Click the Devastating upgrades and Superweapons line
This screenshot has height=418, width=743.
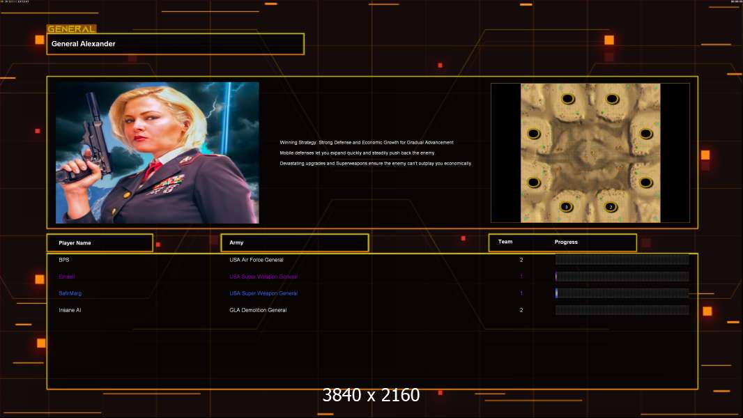tap(376, 163)
